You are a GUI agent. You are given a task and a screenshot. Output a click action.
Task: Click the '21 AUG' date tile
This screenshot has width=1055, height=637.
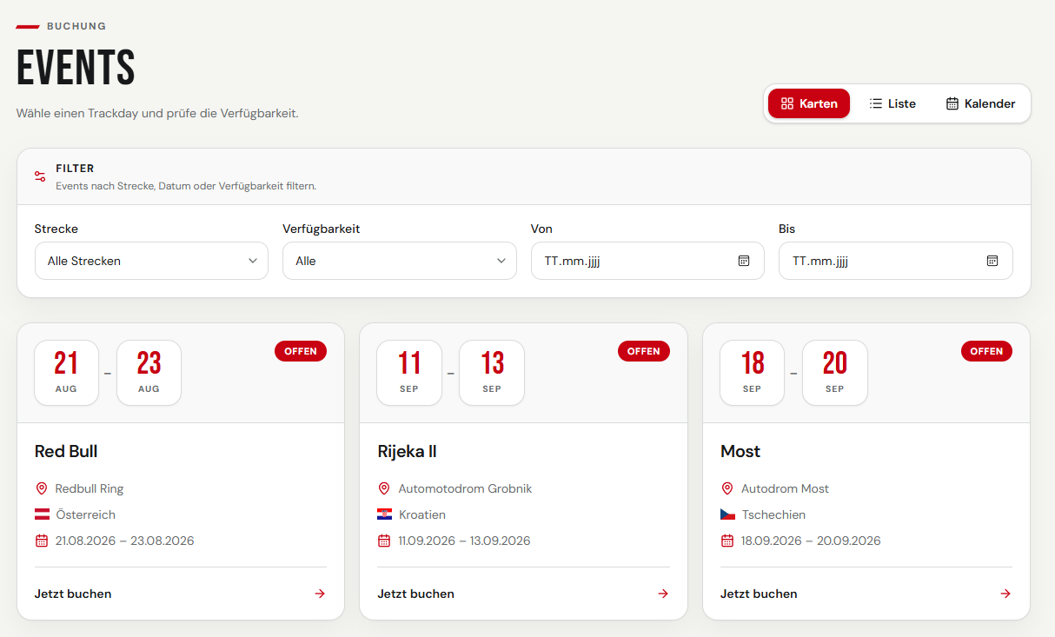pyautogui.click(x=66, y=373)
